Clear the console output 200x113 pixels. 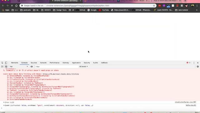[6, 67]
